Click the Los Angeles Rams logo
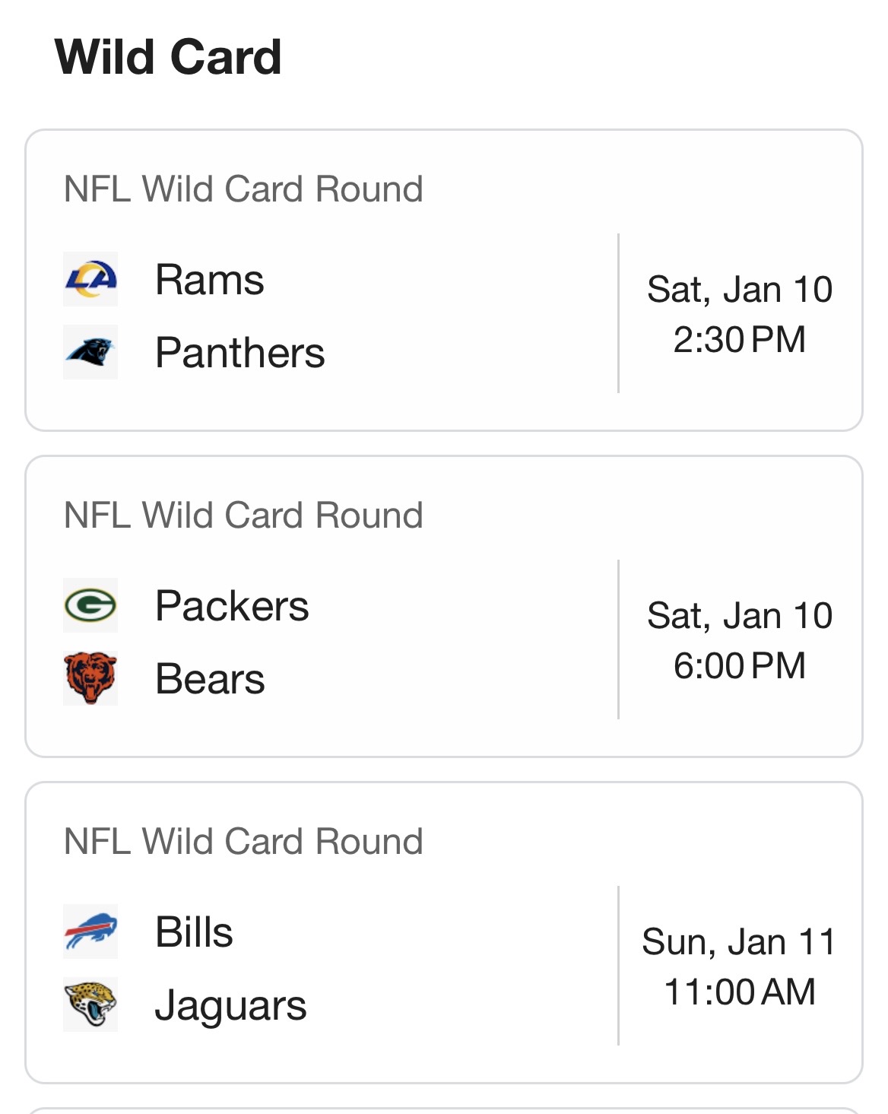Viewport: 888px width, 1114px height. 90,279
